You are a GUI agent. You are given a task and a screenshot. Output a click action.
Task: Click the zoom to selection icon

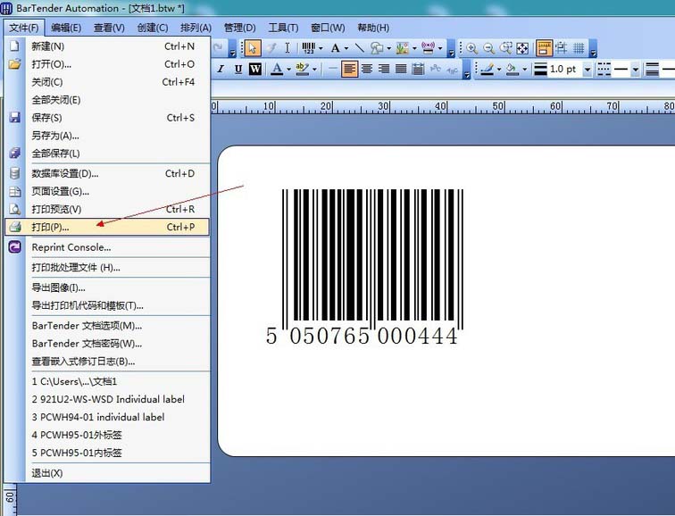coord(505,48)
